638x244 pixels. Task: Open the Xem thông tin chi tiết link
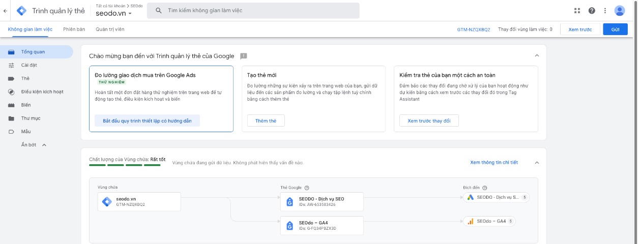pyautogui.click(x=494, y=163)
